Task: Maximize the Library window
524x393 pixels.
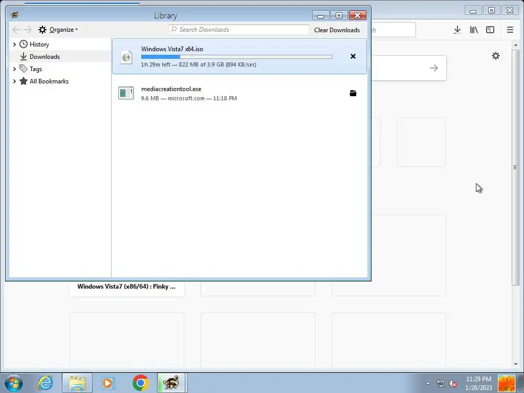Action: pos(339,15)
